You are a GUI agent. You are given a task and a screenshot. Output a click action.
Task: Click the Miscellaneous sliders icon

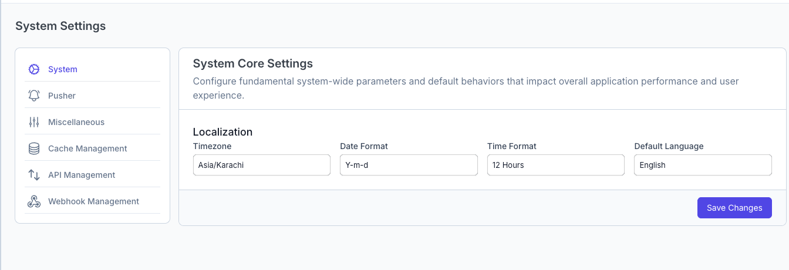pyautogui.click(x=34, y=122)
